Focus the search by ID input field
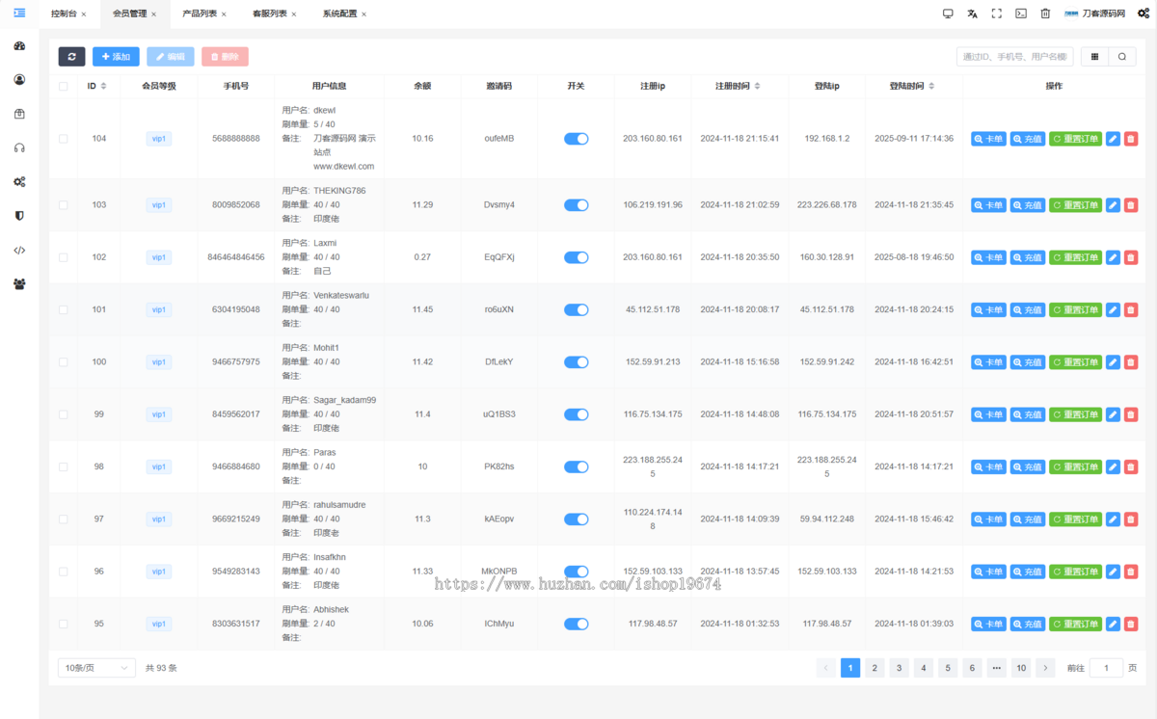The width and height of the screenshot is (1157, 719). tap(1014, 57)
